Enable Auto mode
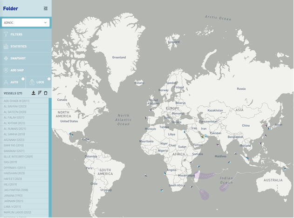This screenshot has width=294, height=218. pos(13,82)
